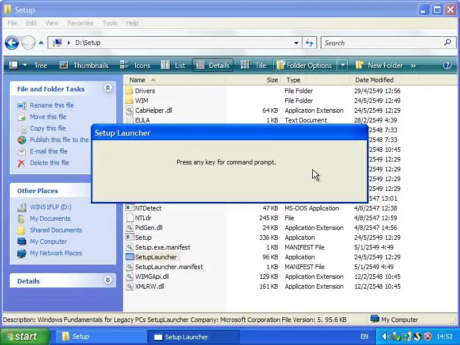Collapse the File and Folder Tasks panel
Screen dimensions: 460x345
click(x=108, y=88)
